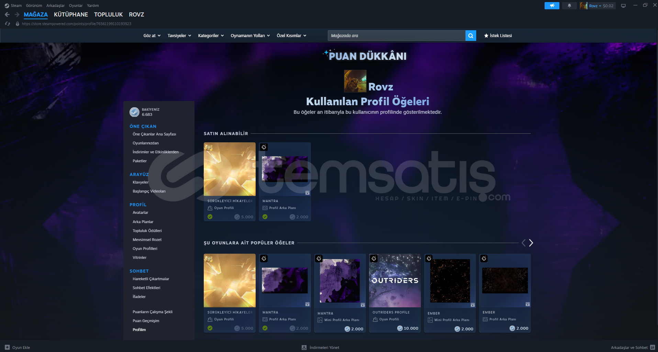This screenshot has height=352, width=658.
Task: Open Topluluk Ödülleri in sidebar
Action: point(147,231)
